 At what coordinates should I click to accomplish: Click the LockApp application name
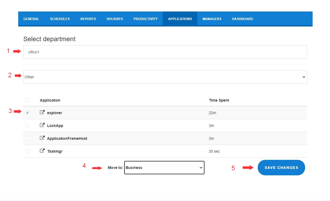[x=55, y=126]
